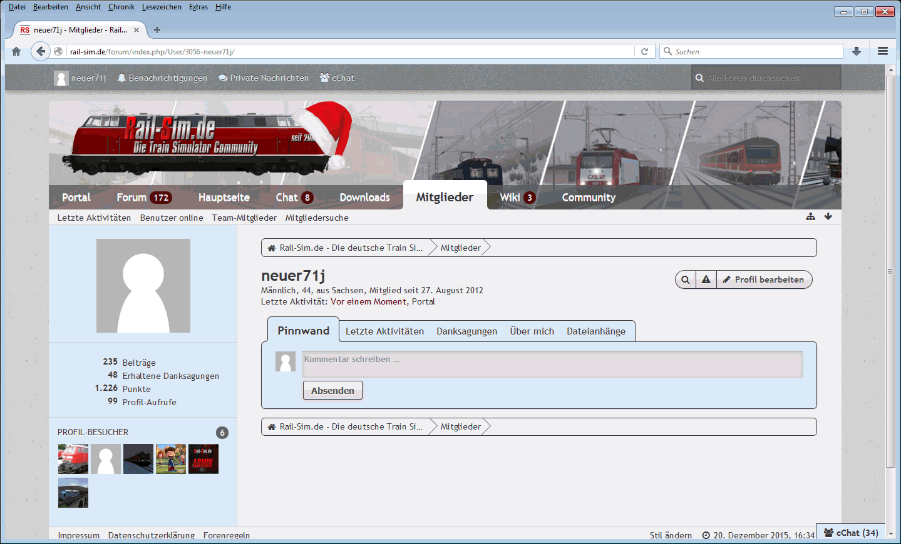The image size is (901, 544).
Task: Open a new browser tab with plus
Action: pyautogui.click(x=157, y=30)
